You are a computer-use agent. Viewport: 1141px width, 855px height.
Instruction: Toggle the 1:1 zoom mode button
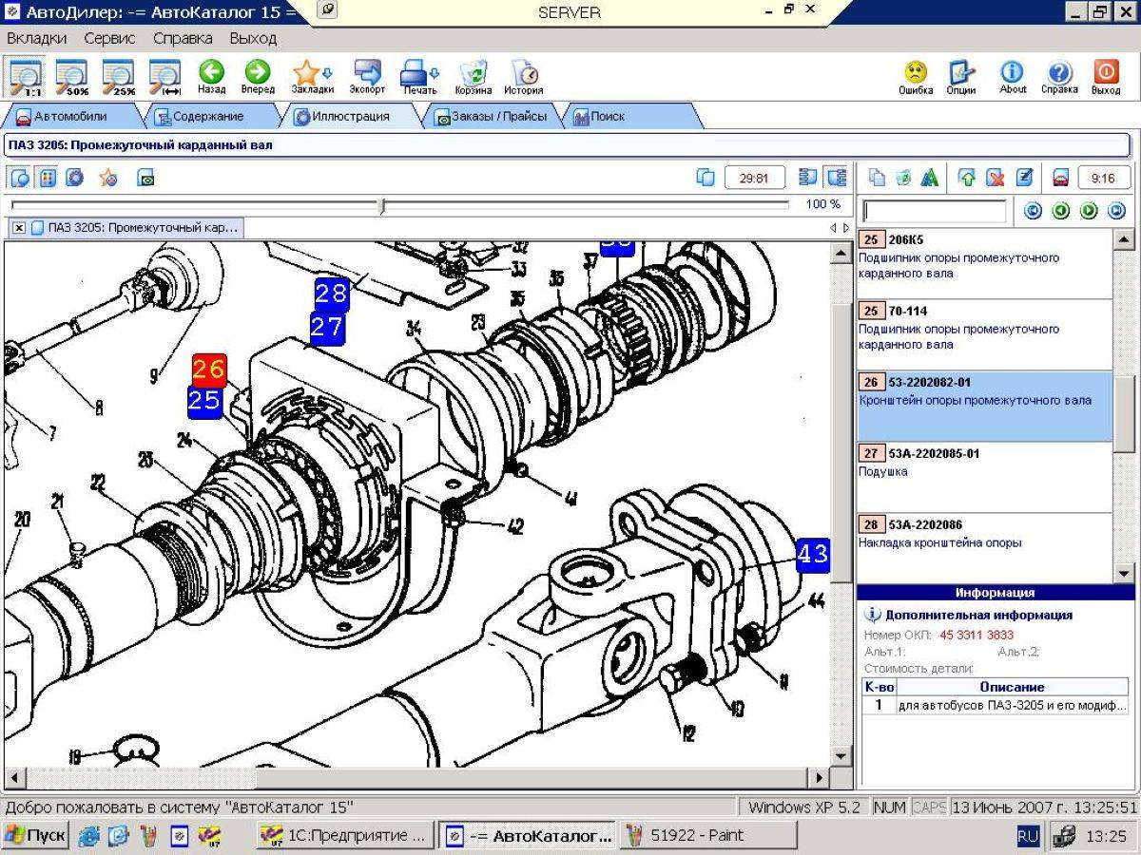click(25, 76)
